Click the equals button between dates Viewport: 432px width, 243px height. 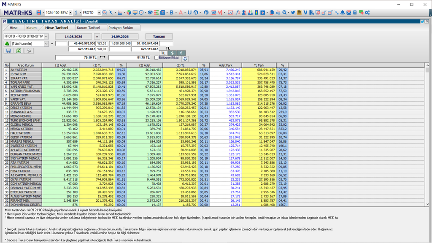point(97,36)
